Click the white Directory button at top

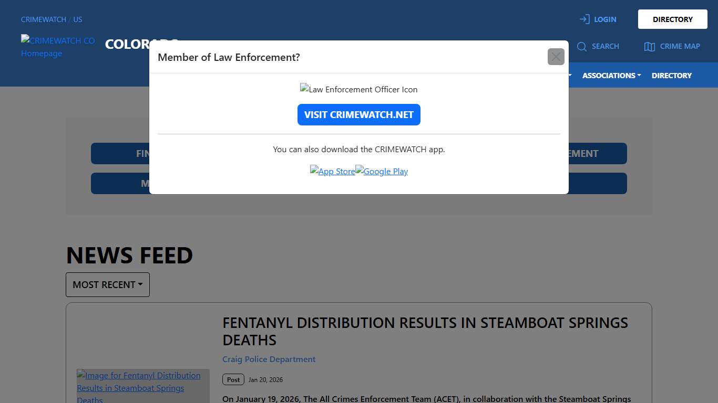point(672,19)
